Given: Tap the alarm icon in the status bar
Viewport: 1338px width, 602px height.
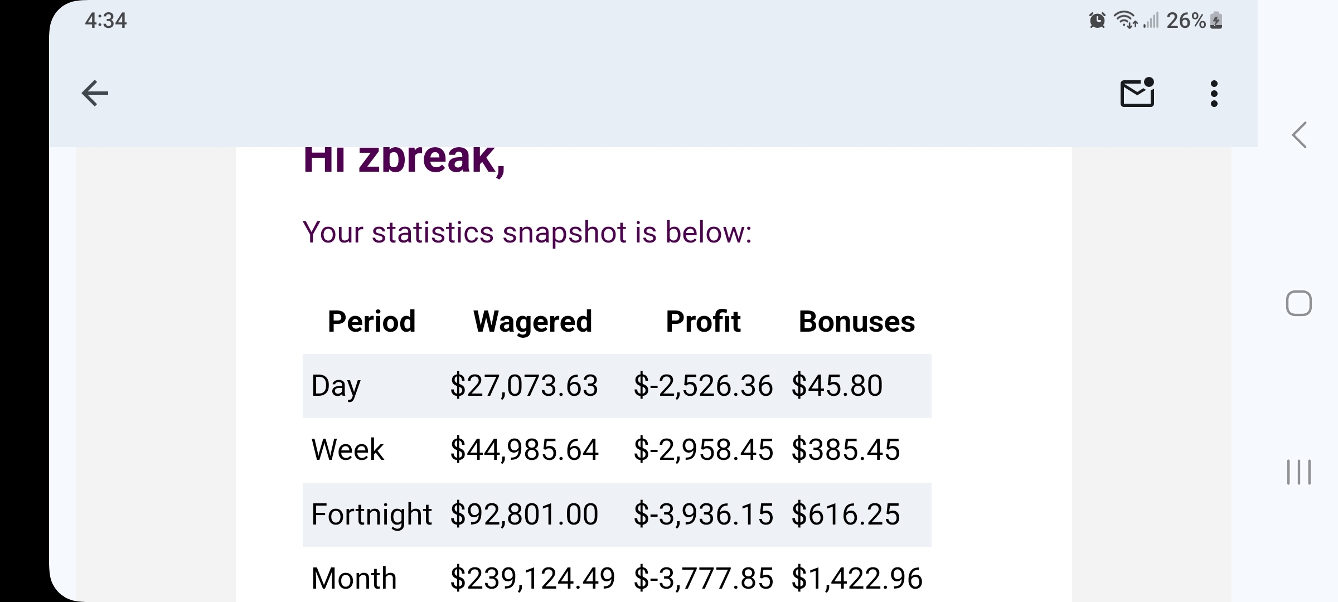Looking at the screenshot, I should coord(1097,21).
